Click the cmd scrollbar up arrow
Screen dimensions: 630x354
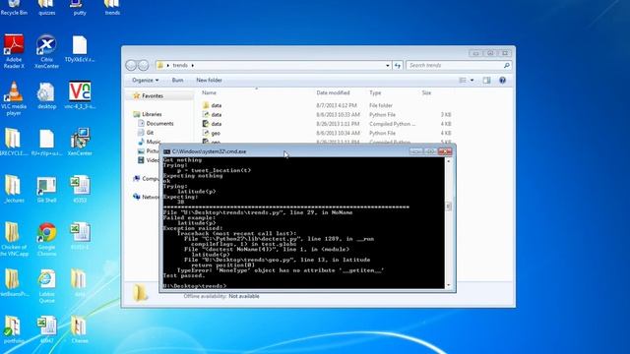coord(449,161)
